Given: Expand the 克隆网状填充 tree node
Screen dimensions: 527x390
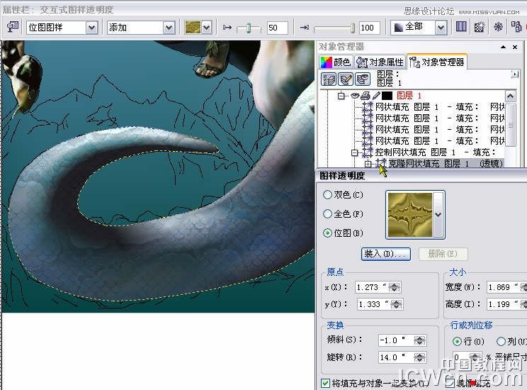Looking at the screenshot, I should [368, 164].
